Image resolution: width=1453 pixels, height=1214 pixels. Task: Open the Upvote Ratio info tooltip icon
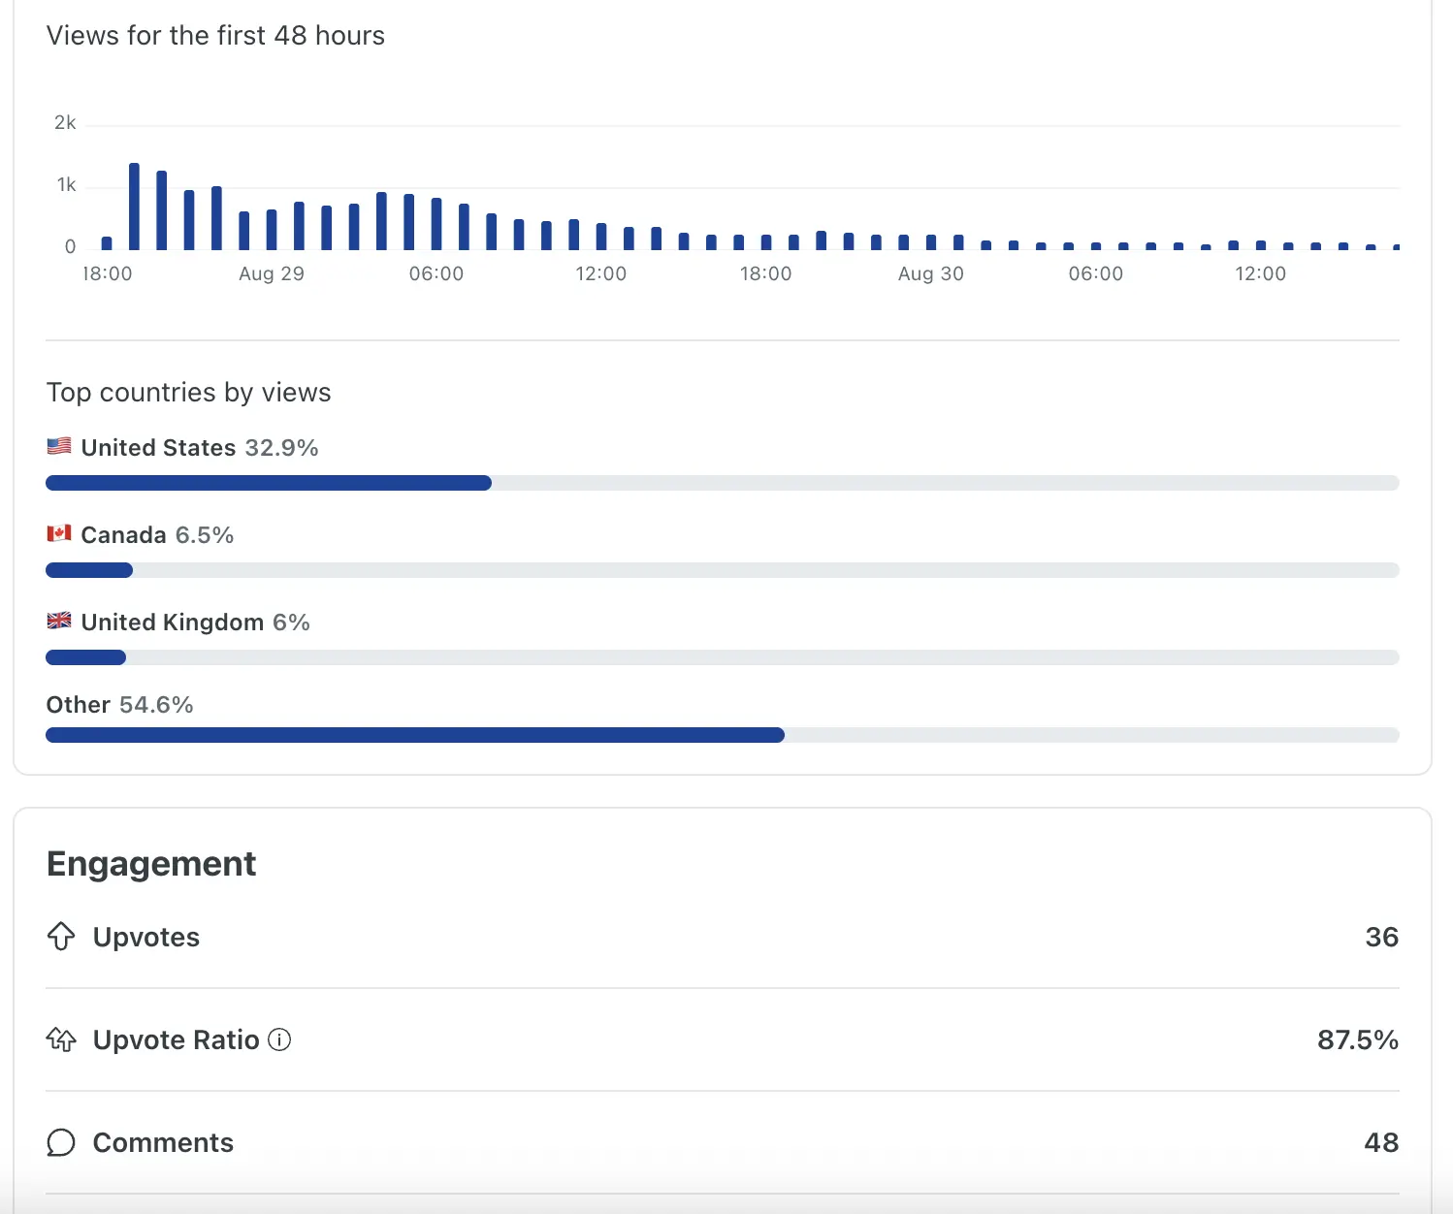pos(279,1039)
